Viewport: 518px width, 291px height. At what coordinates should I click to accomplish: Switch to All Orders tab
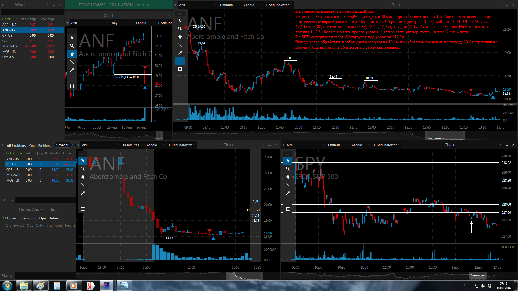click(9, 218)
